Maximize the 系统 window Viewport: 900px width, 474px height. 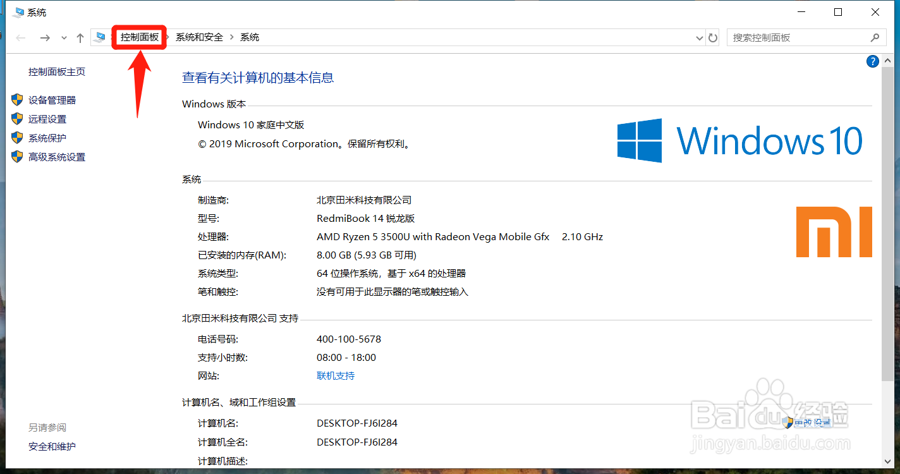(x=838, y=12)
